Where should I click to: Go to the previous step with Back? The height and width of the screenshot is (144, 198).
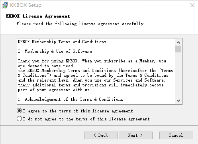coord(101,135)
